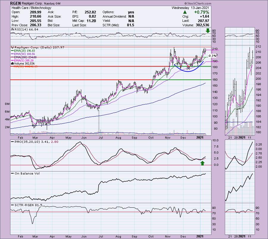Select the P/E value 252.82
268x239 pixels.
pyautogui.click(x=90, y=12)
